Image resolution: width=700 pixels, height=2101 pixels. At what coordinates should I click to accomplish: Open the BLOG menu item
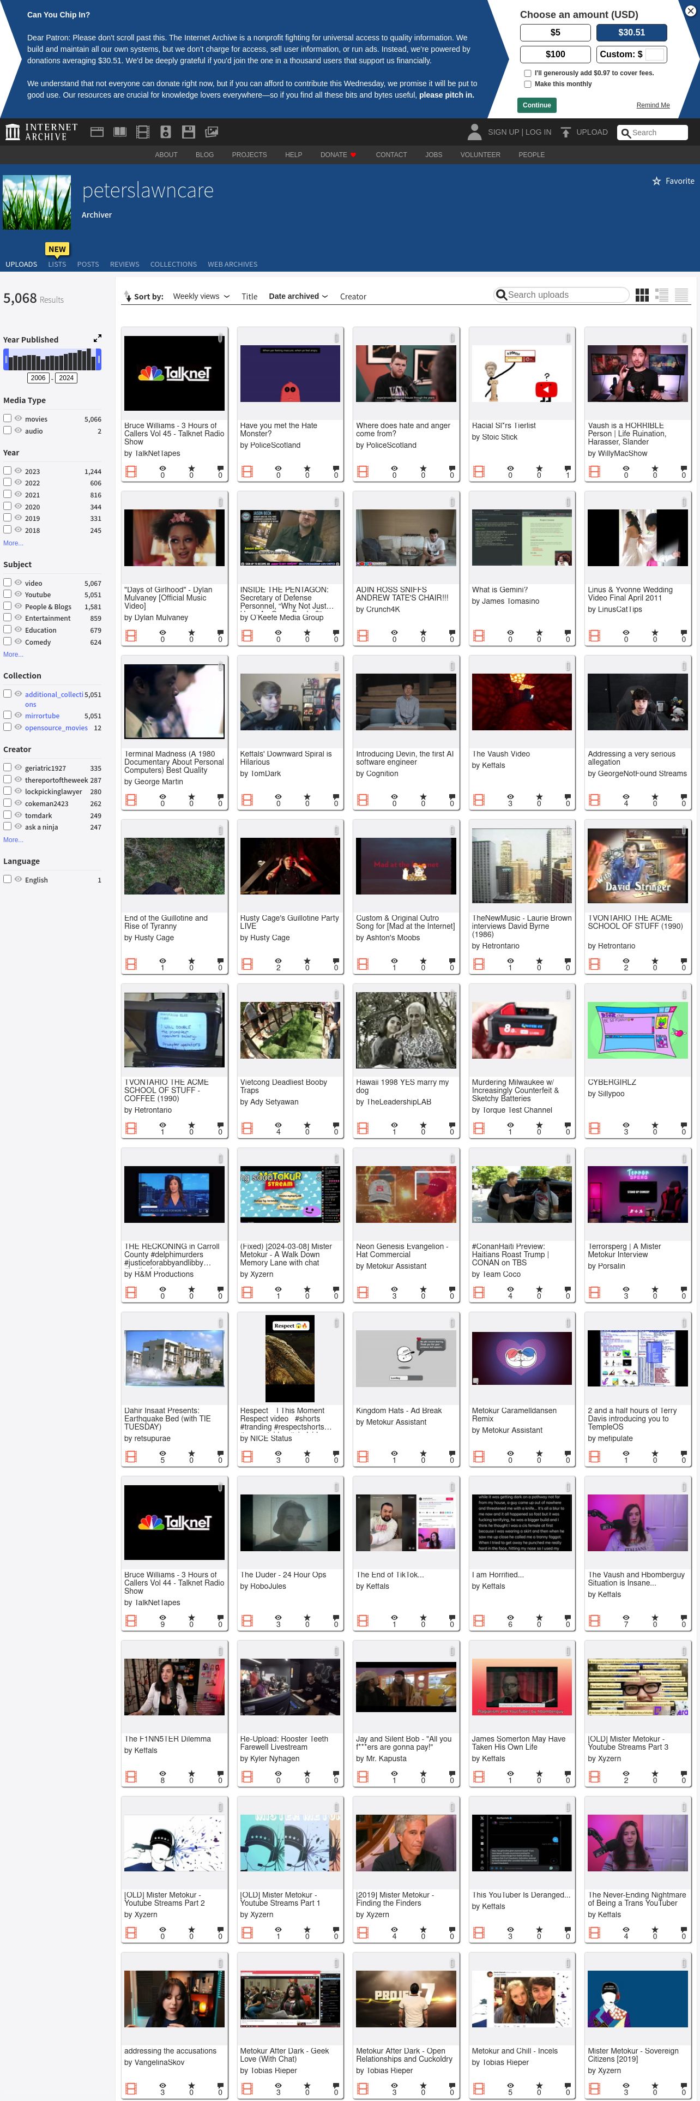204,155
